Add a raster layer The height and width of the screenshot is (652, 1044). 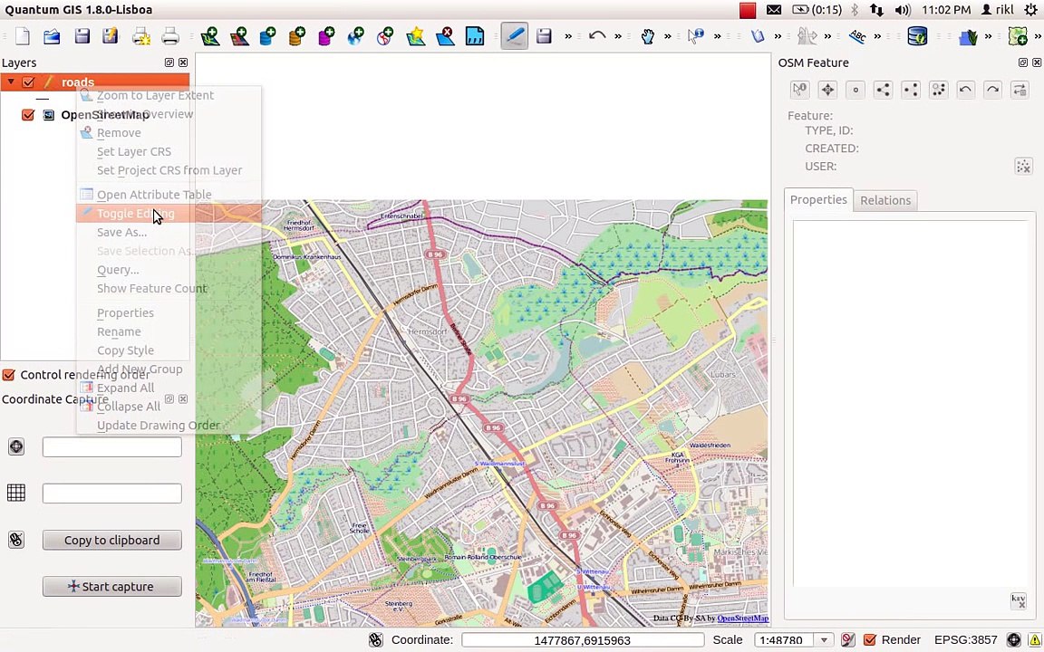pyautogui.click(x=239, y=36)
